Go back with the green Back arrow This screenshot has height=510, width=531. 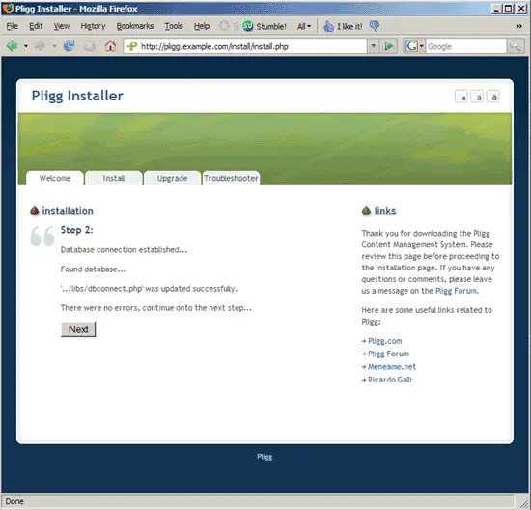tap(13, 45)
